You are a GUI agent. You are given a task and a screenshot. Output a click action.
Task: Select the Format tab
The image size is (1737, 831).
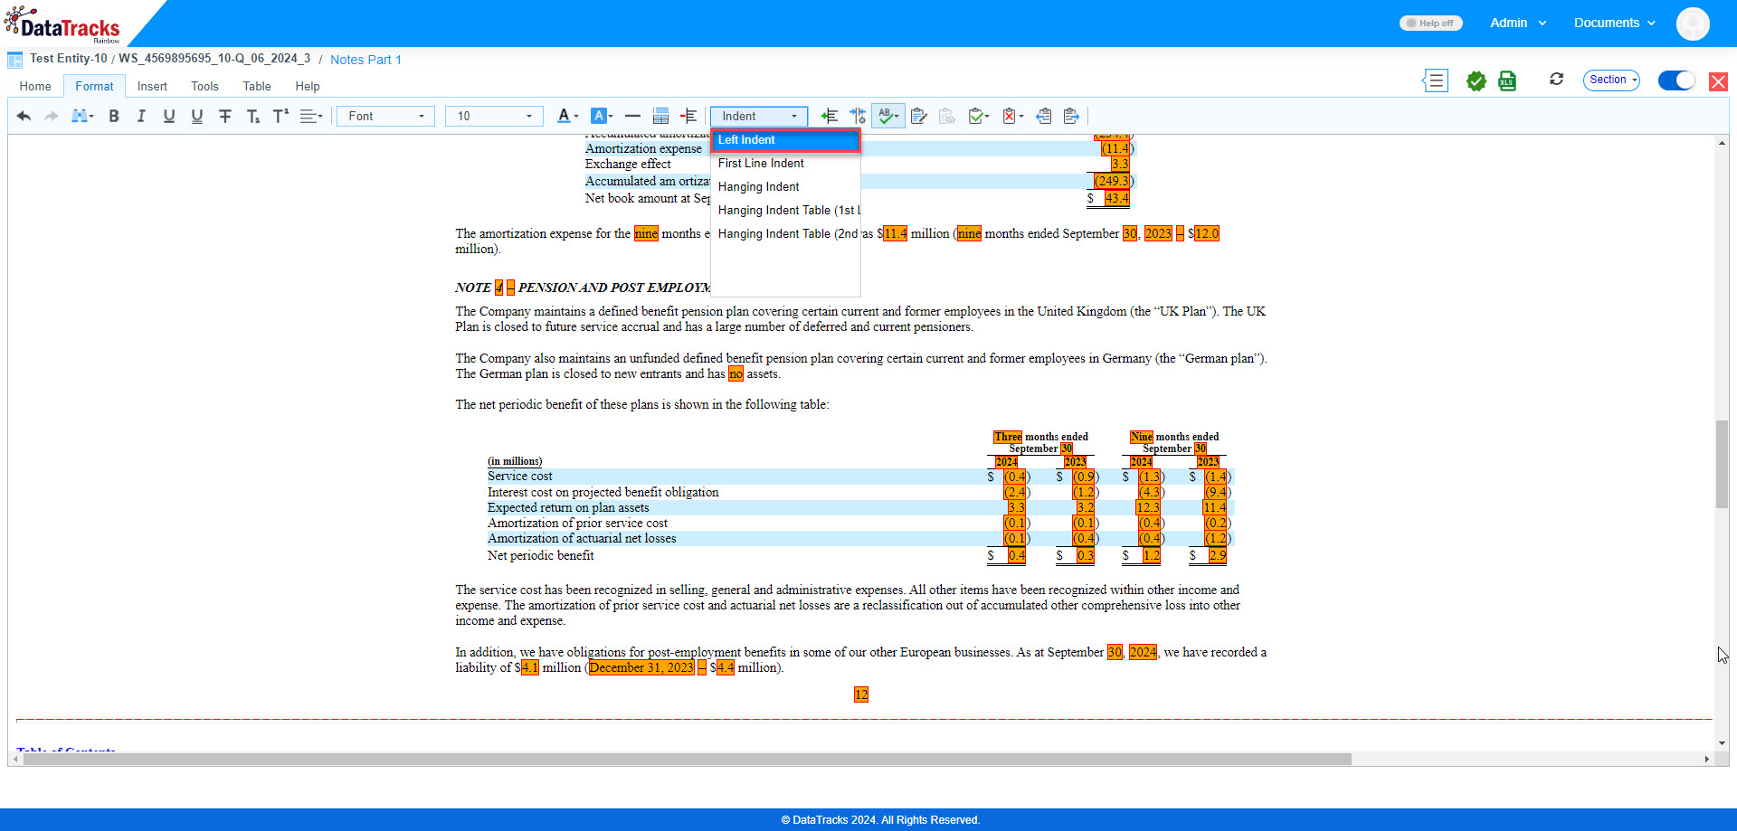pyautogui.click(x=94, y=87)
